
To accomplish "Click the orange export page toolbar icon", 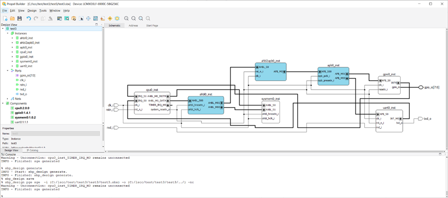I will pyautogui.click(x=103, y=18).
